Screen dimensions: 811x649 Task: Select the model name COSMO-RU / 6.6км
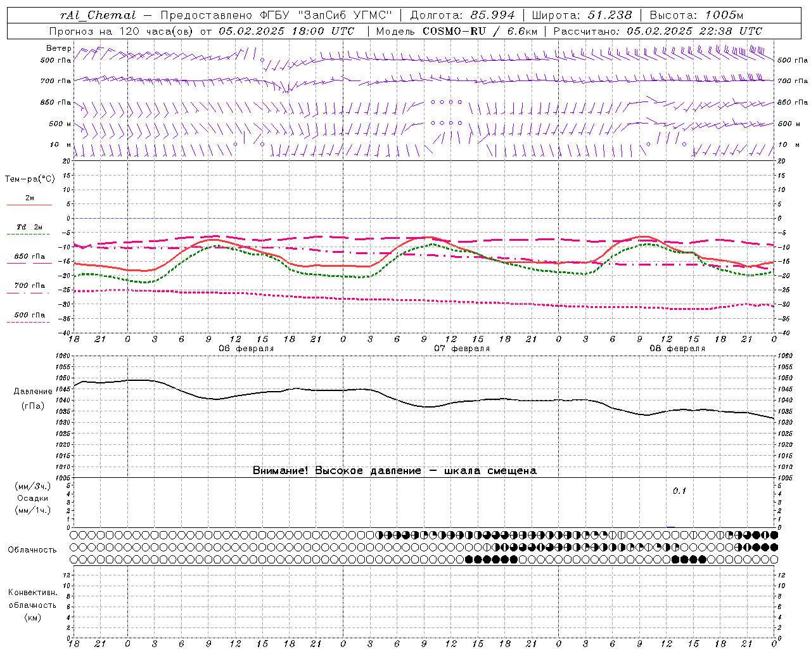pos(480,31)
